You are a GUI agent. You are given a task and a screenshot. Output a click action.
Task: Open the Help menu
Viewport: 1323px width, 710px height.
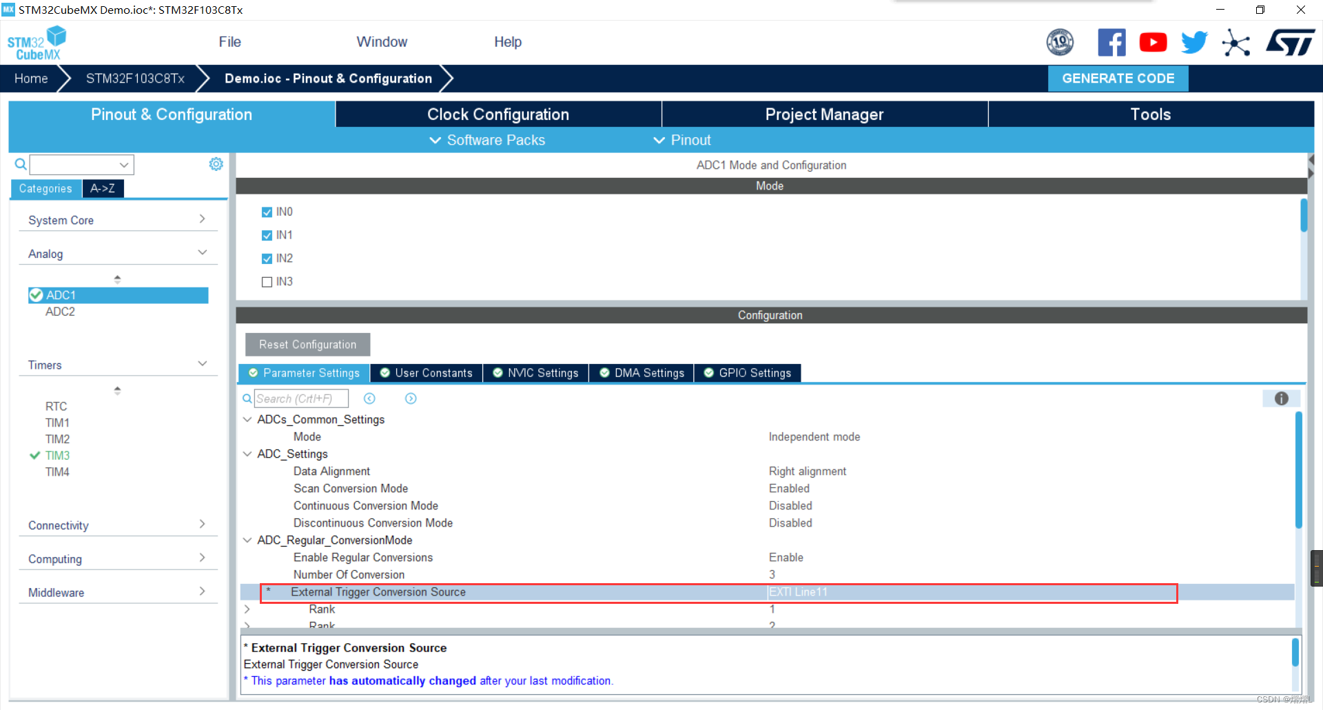pyautogui.click(x=508, y=42)
